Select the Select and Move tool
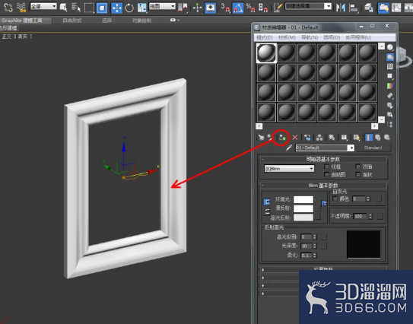Viewport: 413px width, 324px height. pos(116,8)
